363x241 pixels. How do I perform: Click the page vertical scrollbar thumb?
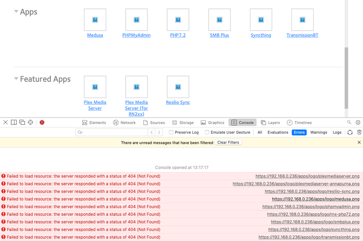346,78
